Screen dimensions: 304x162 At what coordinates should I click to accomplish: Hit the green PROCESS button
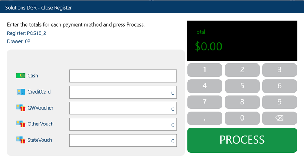tap(242, 140)
